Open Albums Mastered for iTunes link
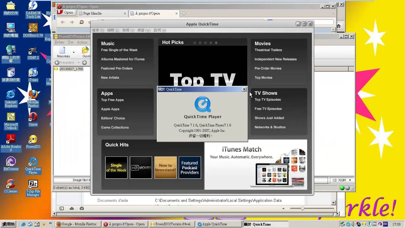This screenshot has height=228, width=405. [123, 59]
